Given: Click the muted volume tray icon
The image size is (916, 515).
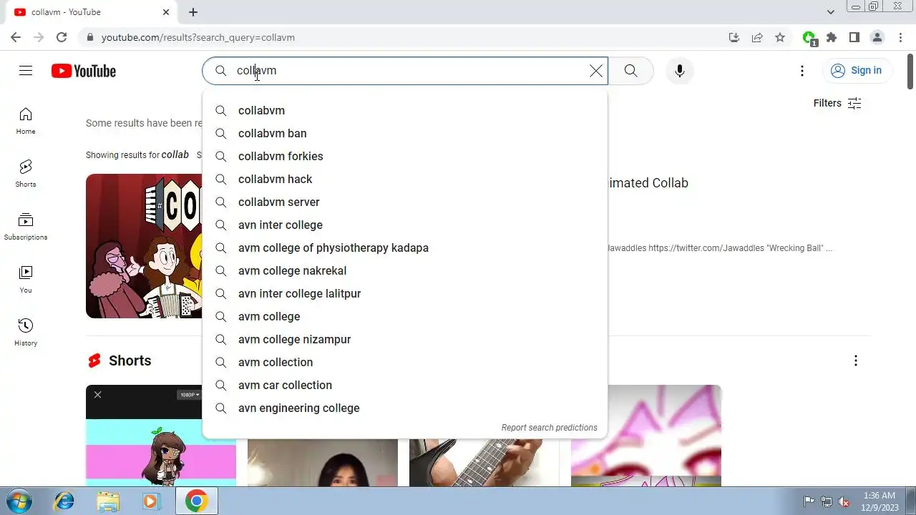Looking at the screenshot, I should coord(844,501).
